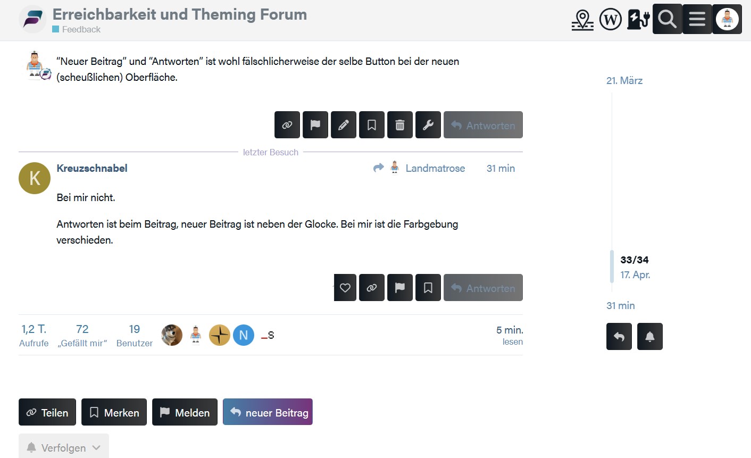This screenshot has width=751, height=458.
Task: Click the neuer Beitrag button
Action: (268, 412)
